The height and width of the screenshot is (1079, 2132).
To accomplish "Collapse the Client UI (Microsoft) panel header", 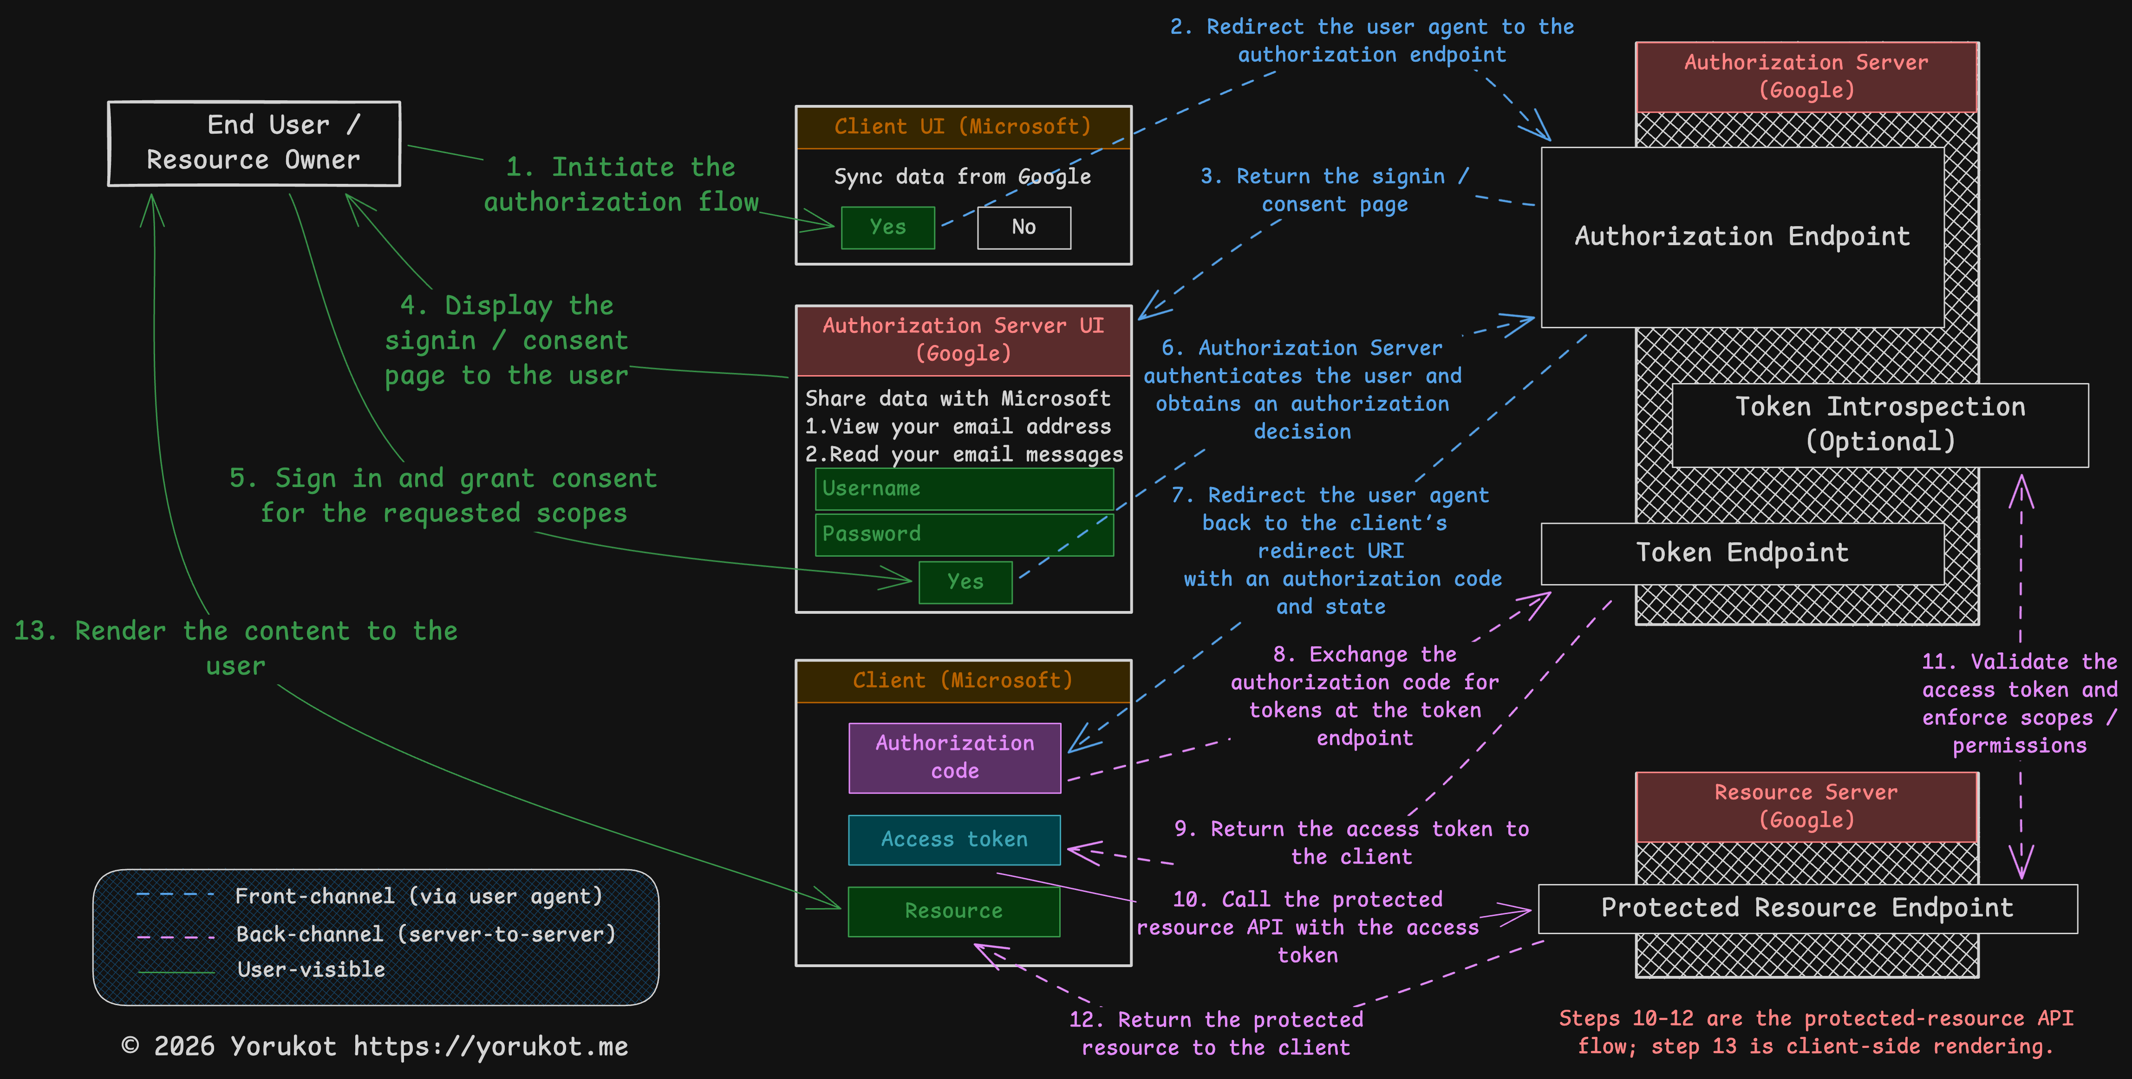I will pos(963,127).
